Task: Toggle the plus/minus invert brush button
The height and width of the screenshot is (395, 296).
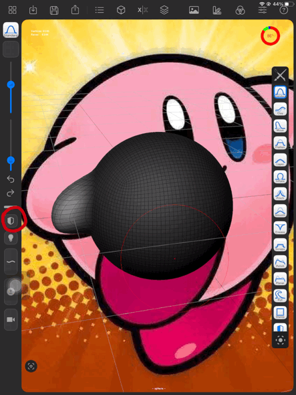Action: point(11,292)
